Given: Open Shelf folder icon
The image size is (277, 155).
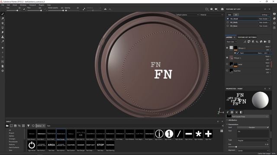Looking at the screenshot, I should [x=7, y=126].
